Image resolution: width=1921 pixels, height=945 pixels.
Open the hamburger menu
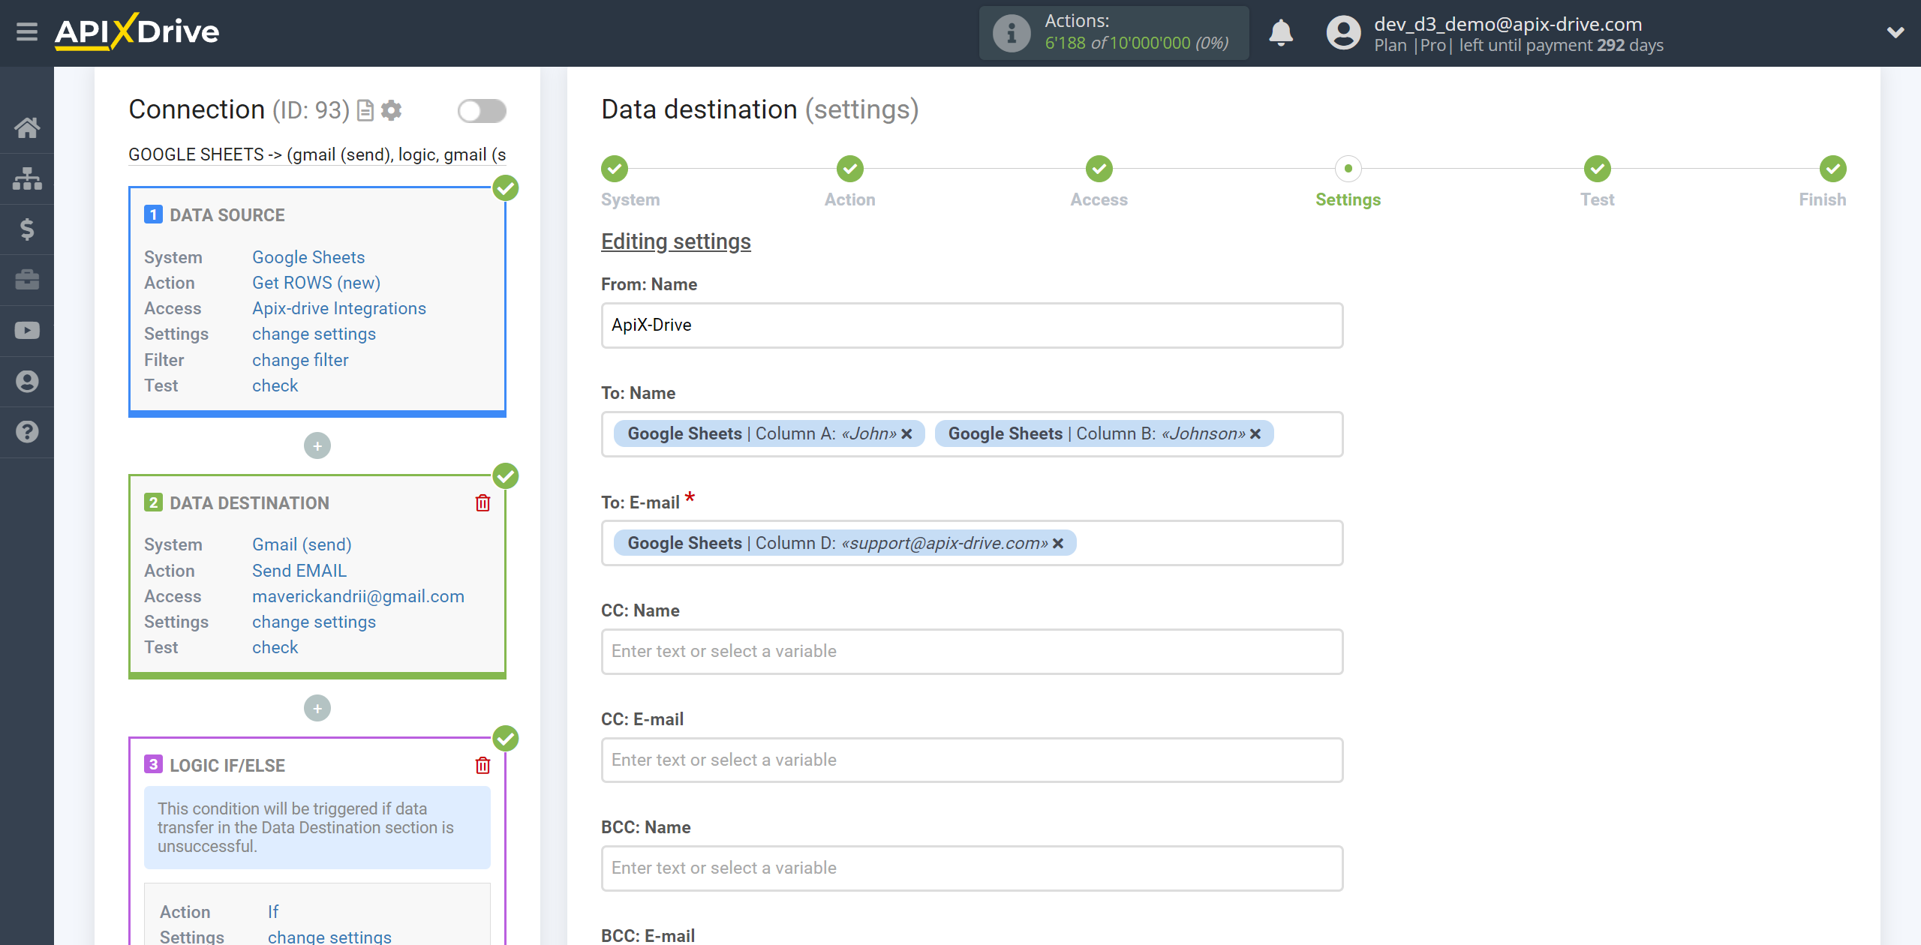[x=27, y=32]
